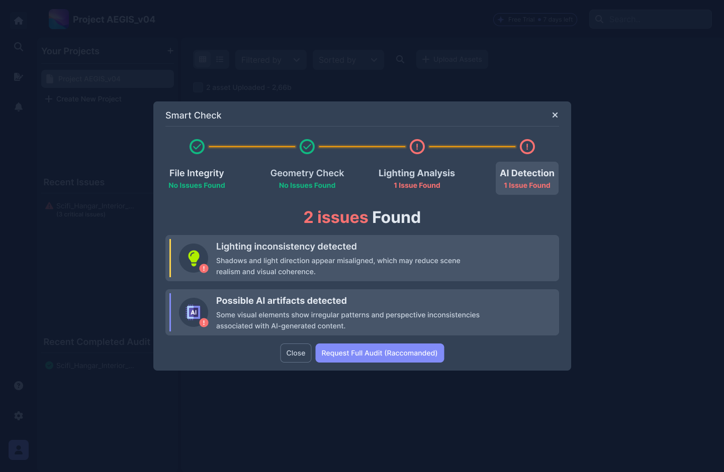Image resolution: width=724 pixels, height=472 pixels.
Task: Click the Geometry Check progress step marker
Action: point(307,147)
